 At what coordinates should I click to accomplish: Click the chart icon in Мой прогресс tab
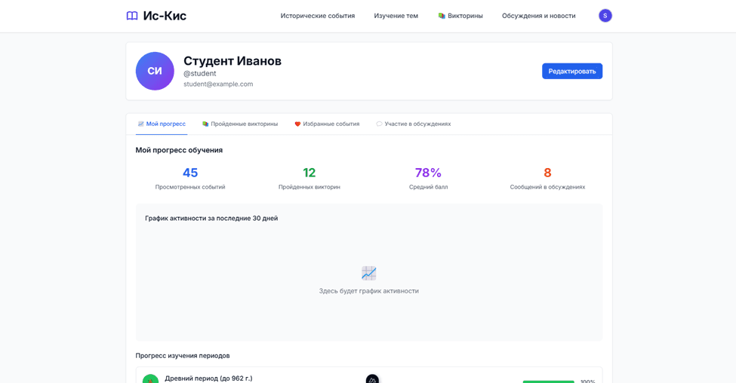point(141,124)
